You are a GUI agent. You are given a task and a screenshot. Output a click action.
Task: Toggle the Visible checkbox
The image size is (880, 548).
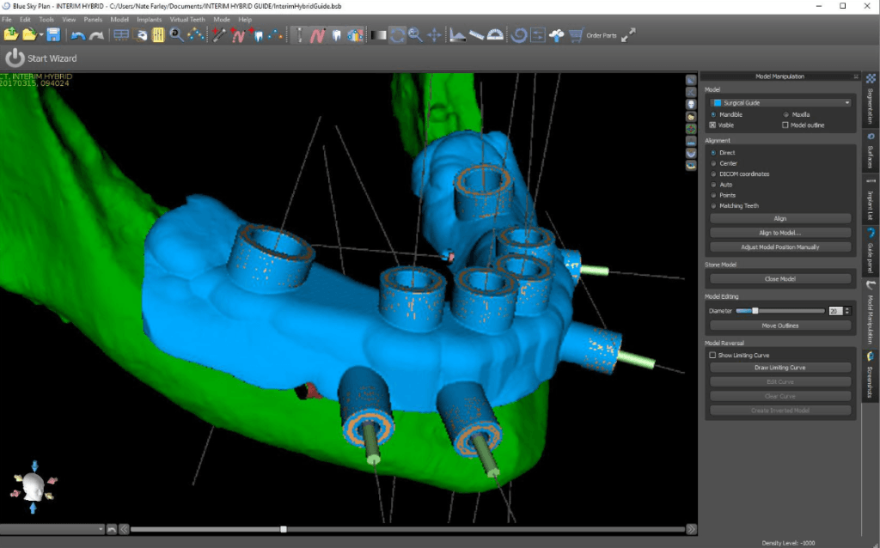coord(712,125)
